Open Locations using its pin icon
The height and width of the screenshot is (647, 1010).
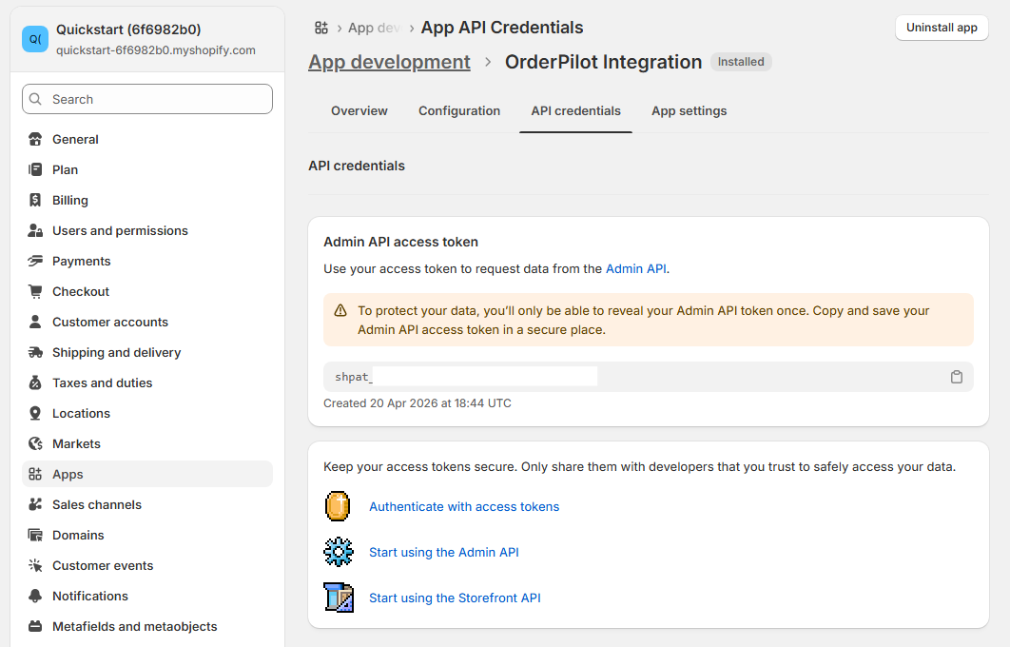point(35,413)
